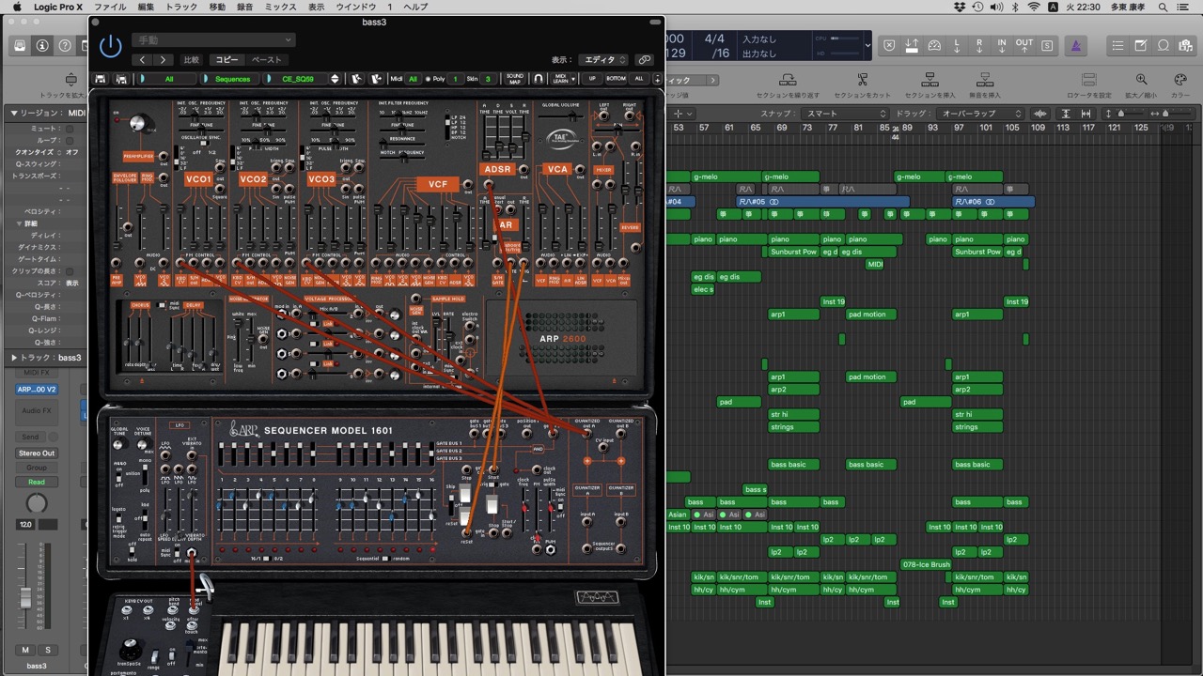Screen dimensions: 1203x676
Task: Click the Skin number field
Action: [487, 79]
